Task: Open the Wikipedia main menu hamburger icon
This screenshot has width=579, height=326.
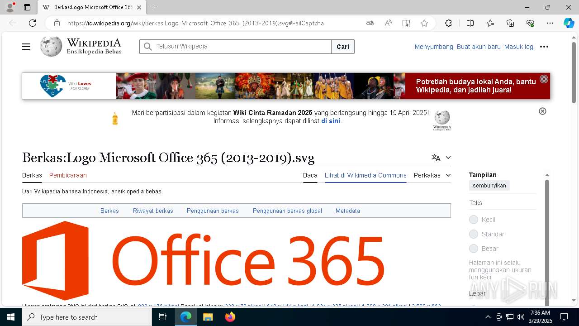Action: [x=26, y=47]
